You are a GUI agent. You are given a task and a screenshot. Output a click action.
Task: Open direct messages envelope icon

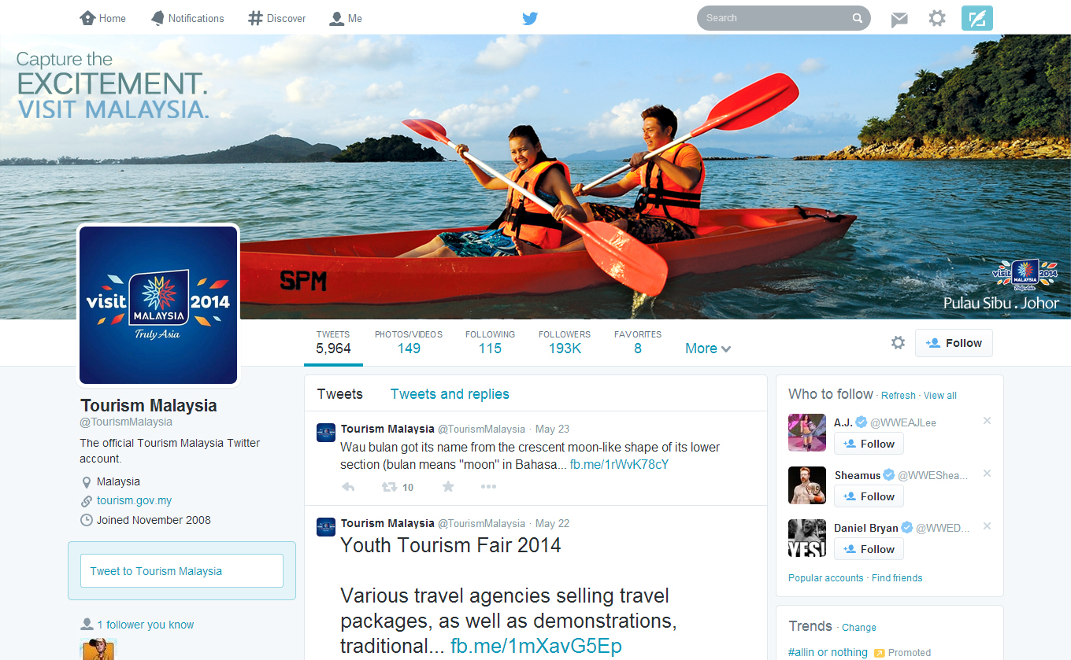coord(899,19)
